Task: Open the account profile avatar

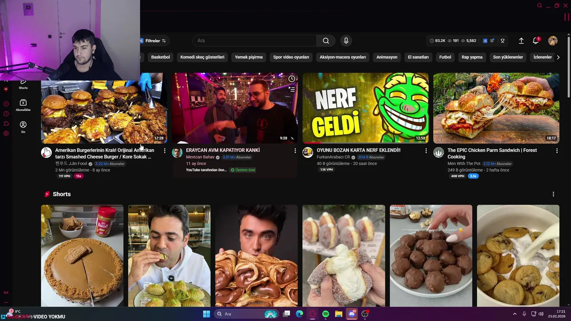Action: point(553,41)
